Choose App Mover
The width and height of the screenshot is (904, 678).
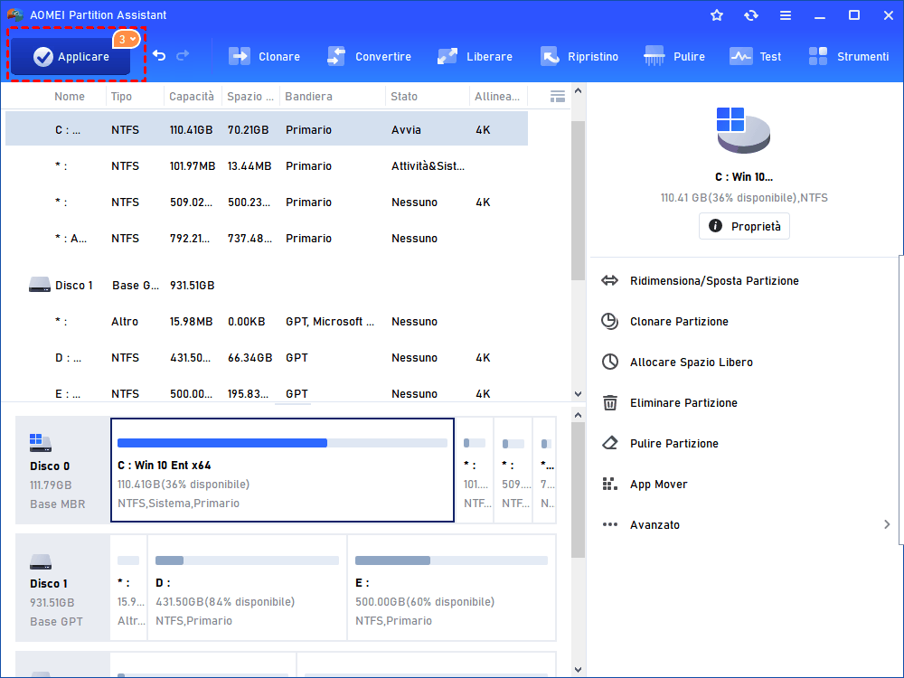point(658,485)
